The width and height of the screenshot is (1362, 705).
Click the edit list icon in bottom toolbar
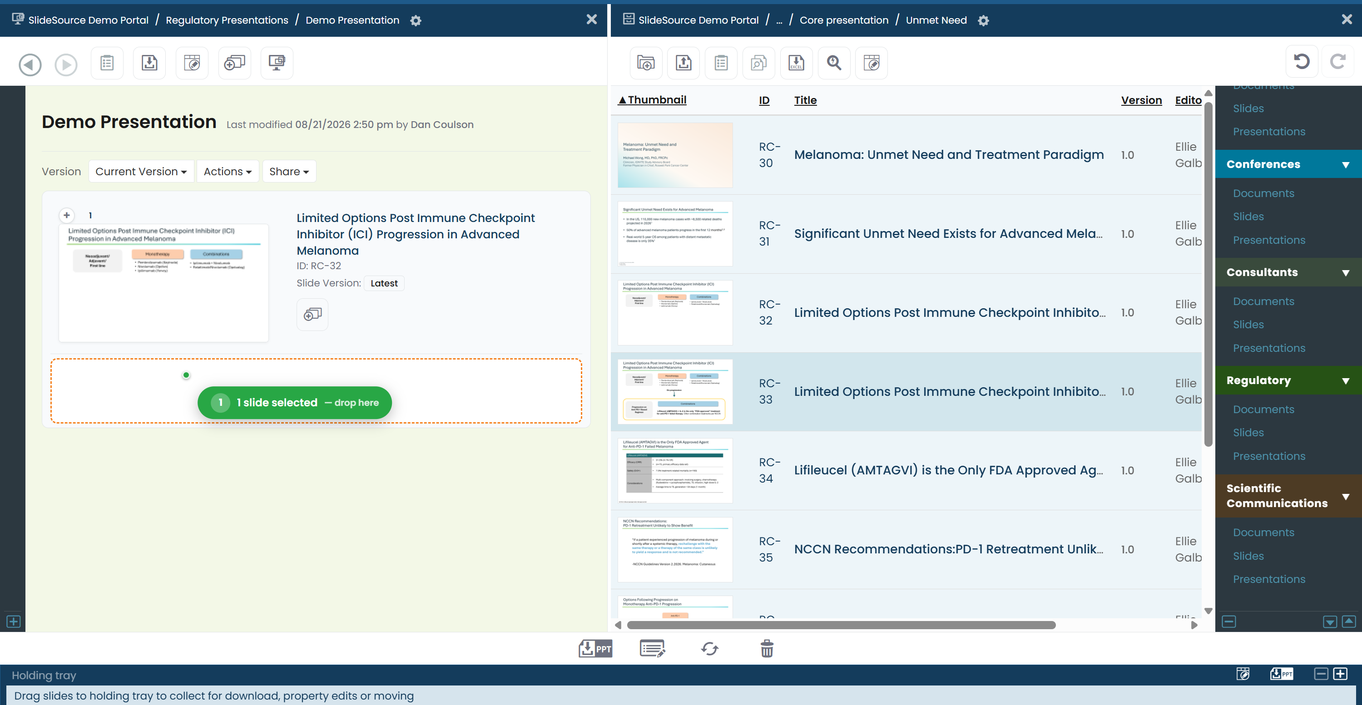pyautogui.click(x=653, y=648)
